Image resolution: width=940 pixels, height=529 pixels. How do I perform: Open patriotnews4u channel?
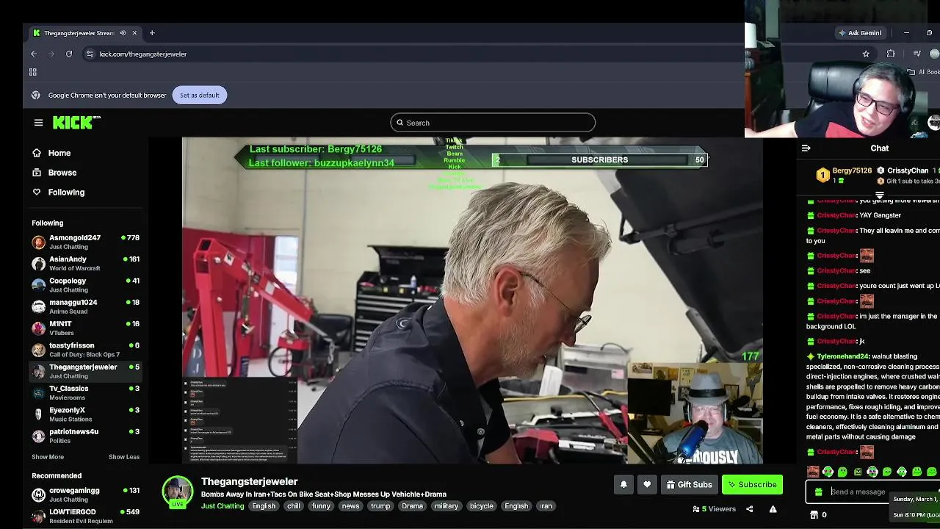click(85, 436)
